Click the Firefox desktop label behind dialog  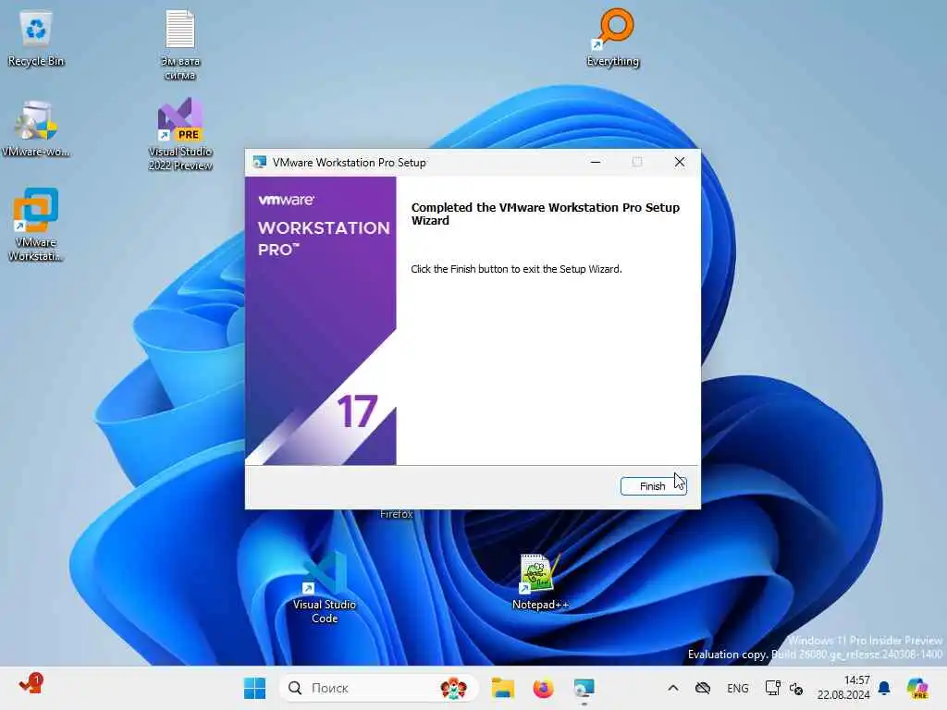[396, 514]
